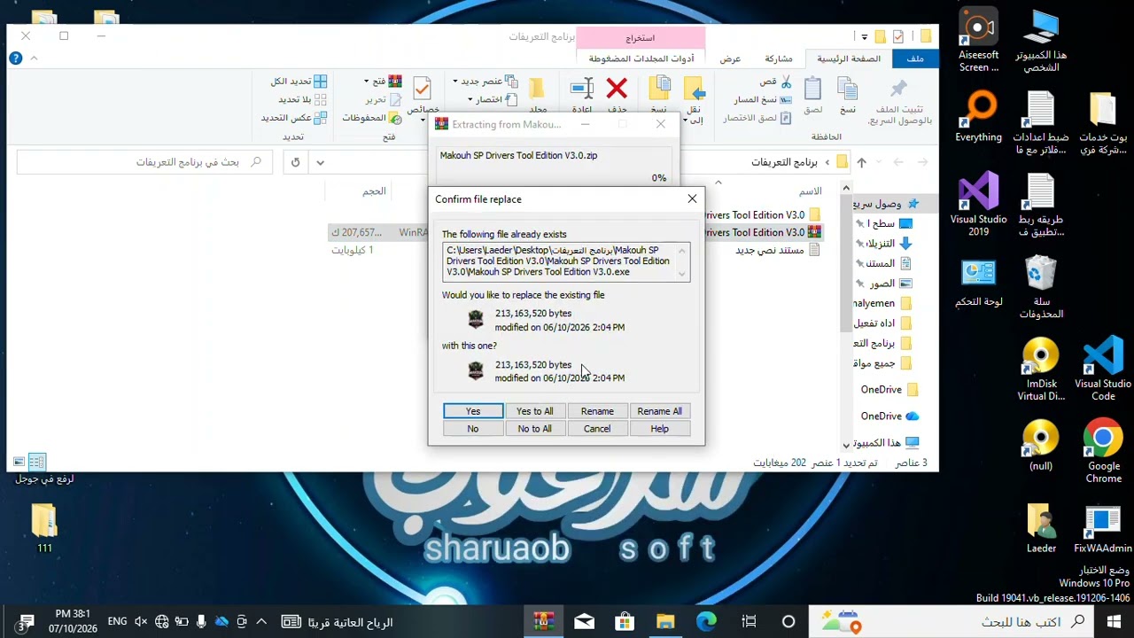Cancel the file replace operation
The height and width of the screenshot is (638, 1134).
(x=597, y=429)
